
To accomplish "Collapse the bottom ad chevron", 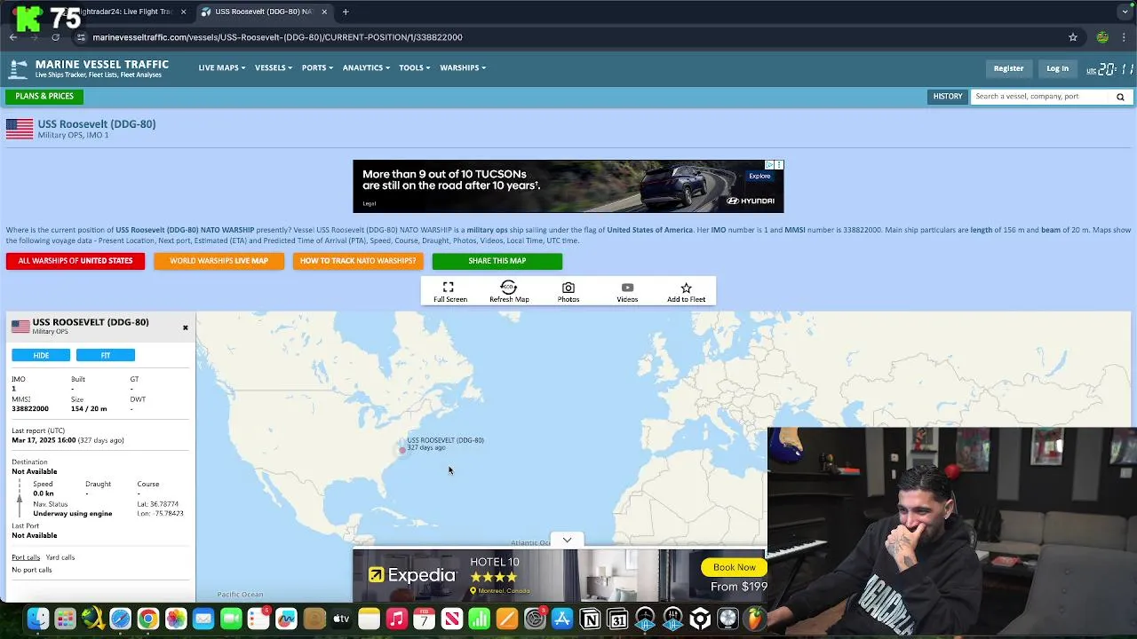I will [567, 540].
